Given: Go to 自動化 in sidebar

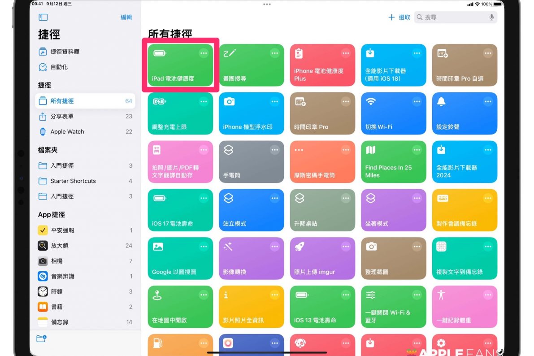Looking at the screenshot, I should (x=59, y=67).
